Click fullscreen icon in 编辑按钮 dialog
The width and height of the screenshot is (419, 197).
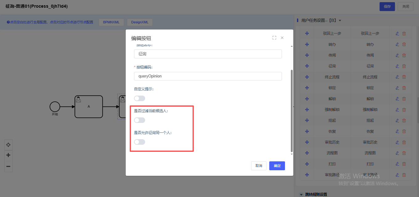click(x=274, y=38)
